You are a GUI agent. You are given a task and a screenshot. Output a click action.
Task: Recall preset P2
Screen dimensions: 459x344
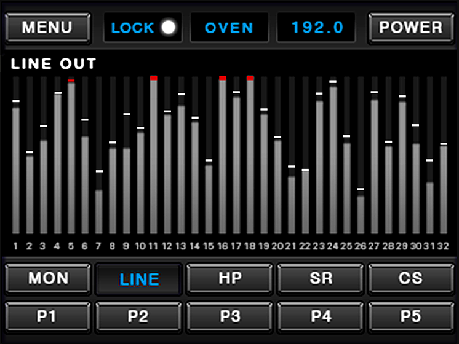point(139,316)
